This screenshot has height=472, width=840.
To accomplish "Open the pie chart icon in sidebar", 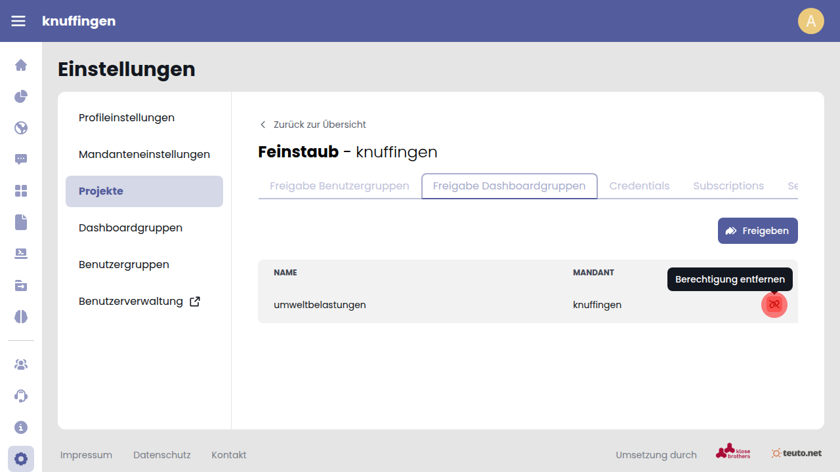I will coord(21,96).
